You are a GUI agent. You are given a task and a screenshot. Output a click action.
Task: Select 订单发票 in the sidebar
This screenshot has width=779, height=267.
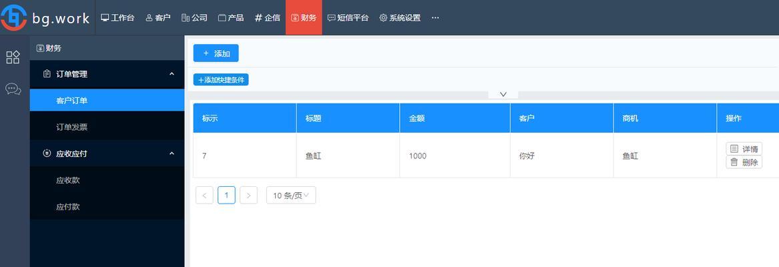tap(107, 127)
